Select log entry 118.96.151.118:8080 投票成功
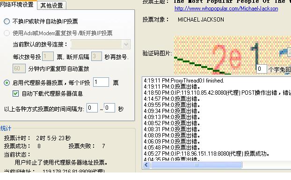Screen dimensions: 291x180 tap(207, 154)
